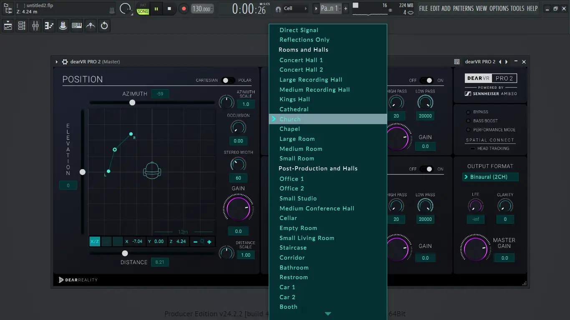Click the Distance slider handle
570x320 pixels.
(125, 253)
